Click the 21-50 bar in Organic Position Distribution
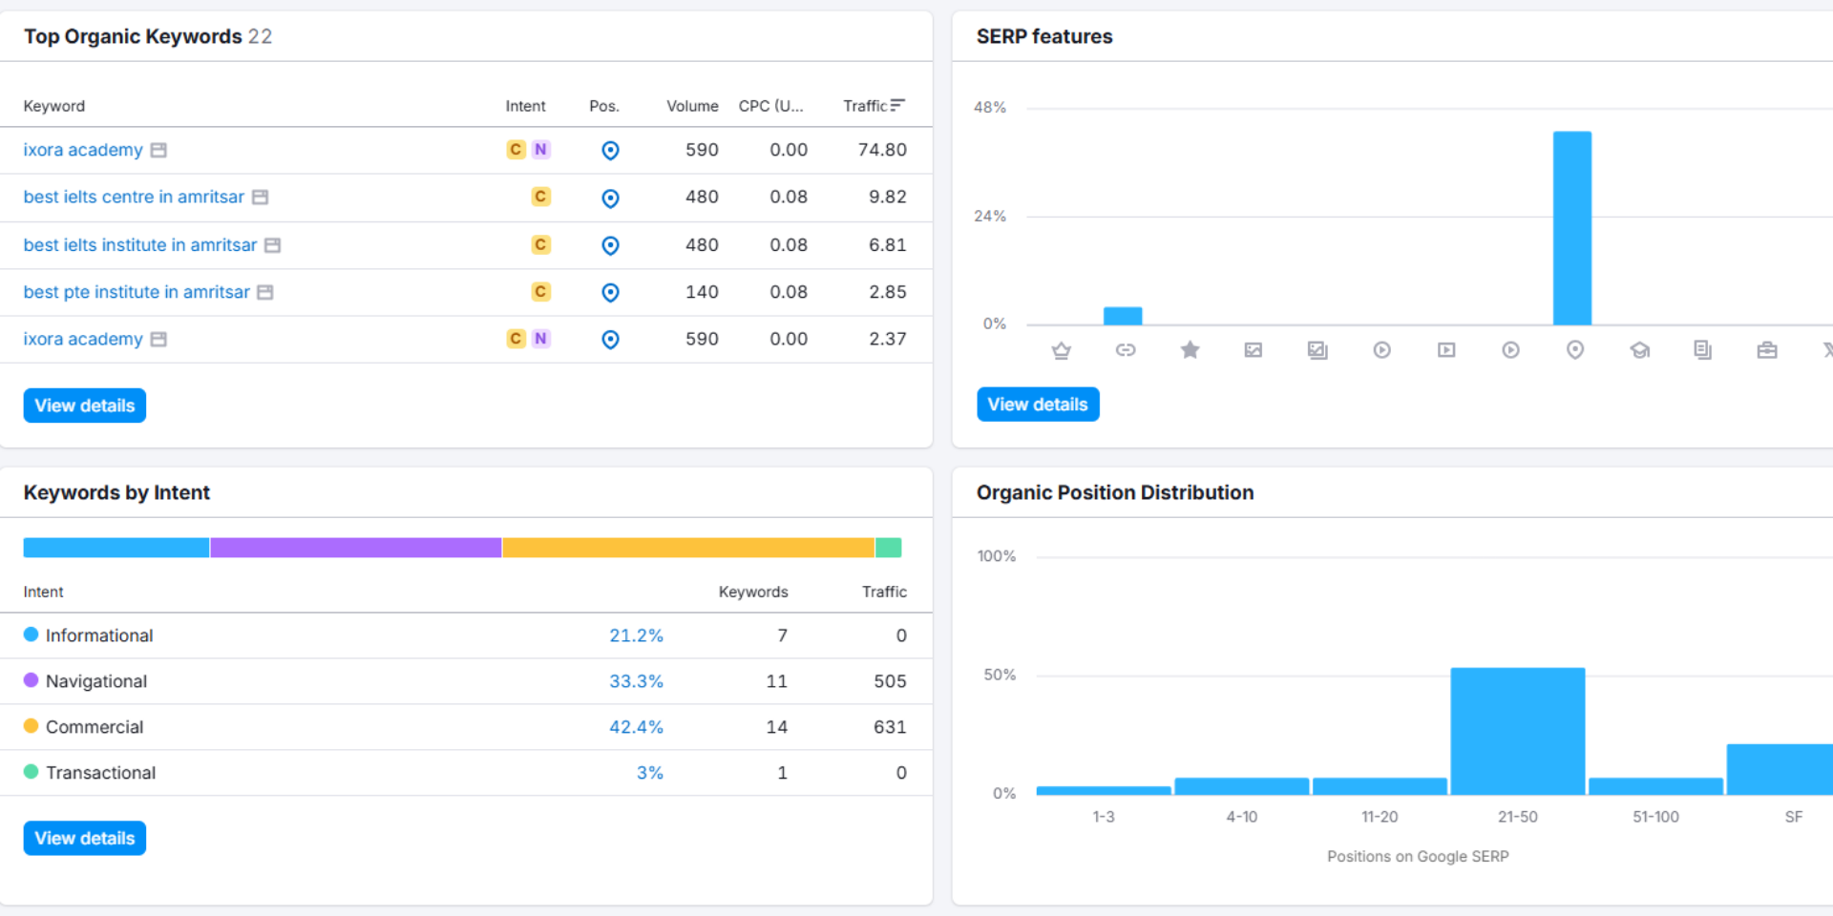Image resolution: width=1833 pixels, height=916 pixels. click(x=1517, y=731)
